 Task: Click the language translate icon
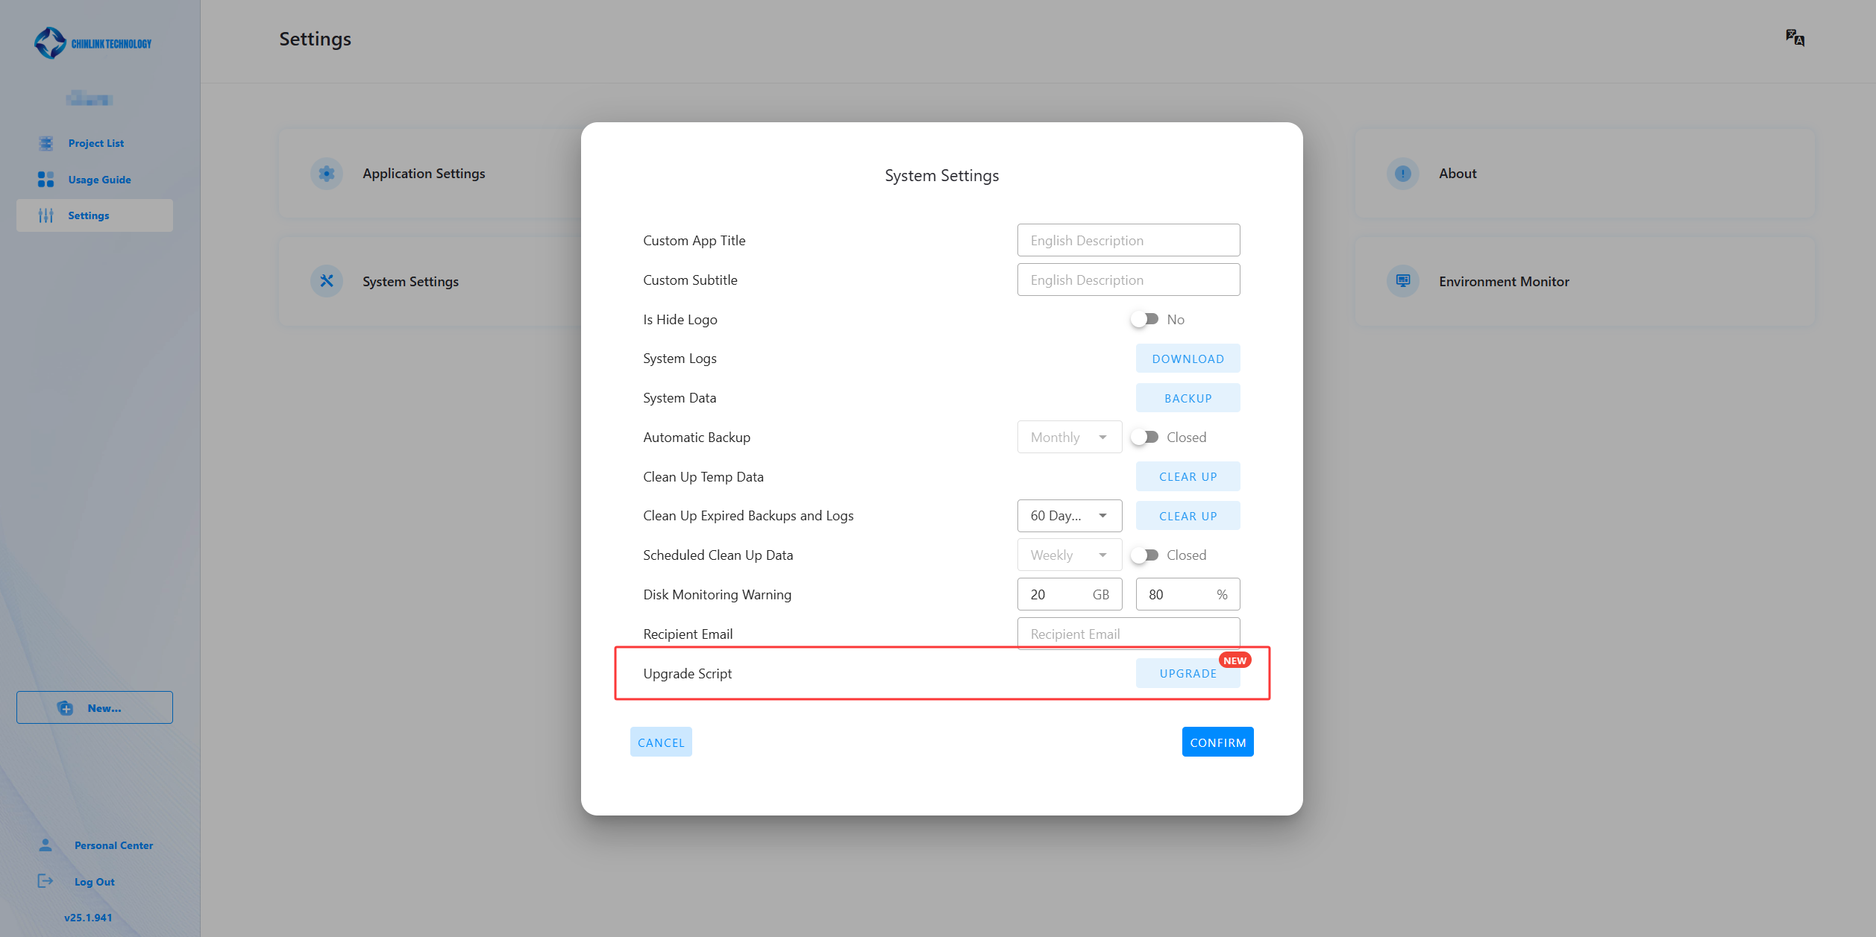click(1795, 38)
